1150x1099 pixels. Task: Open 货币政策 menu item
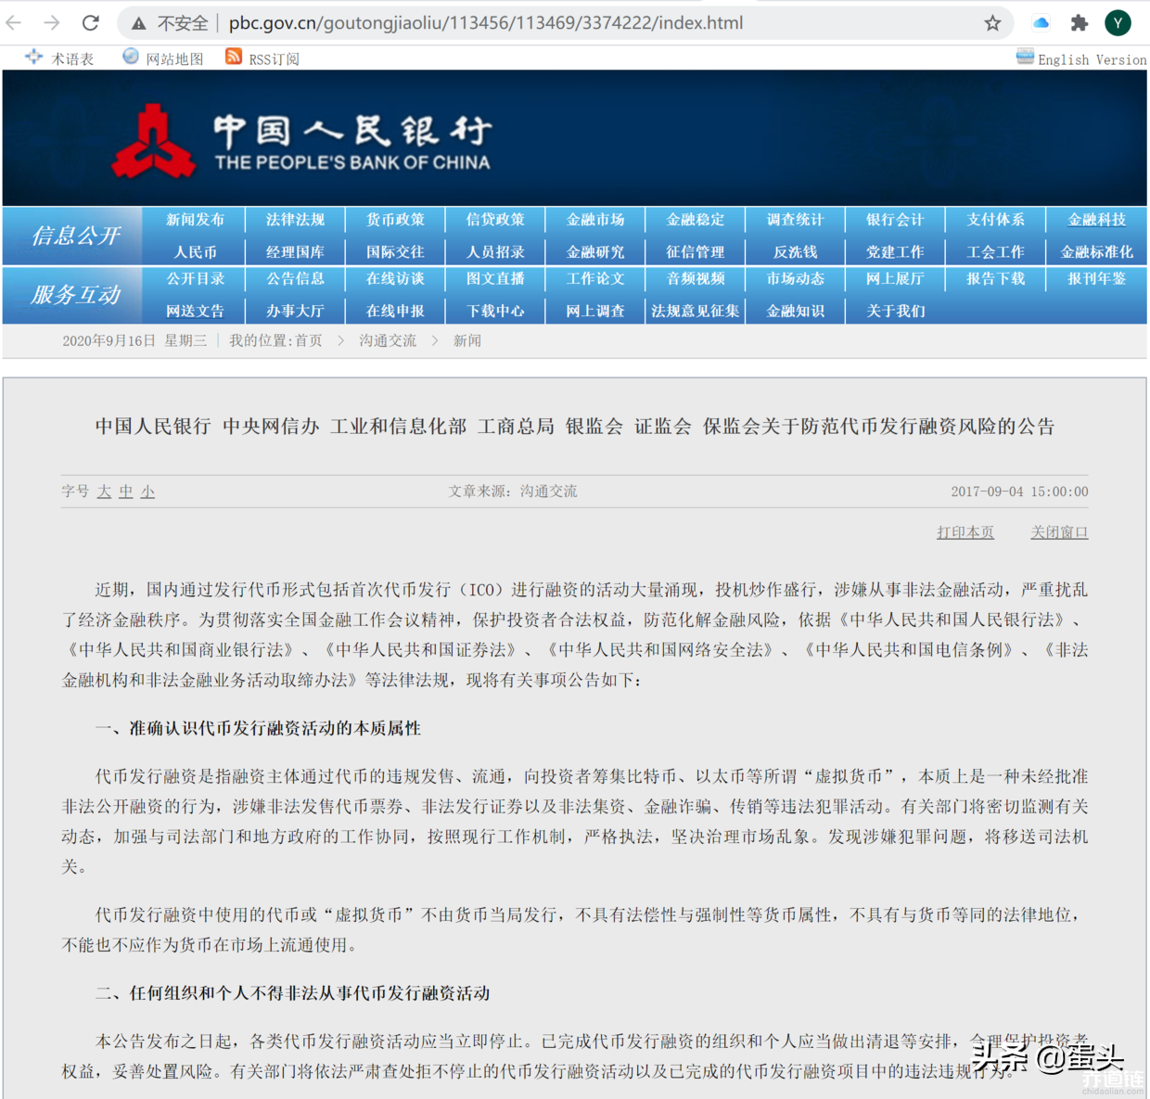395,220
